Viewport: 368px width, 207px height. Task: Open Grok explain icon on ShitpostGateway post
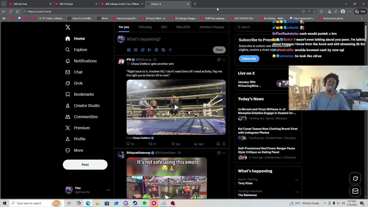[x=219, y=153]
